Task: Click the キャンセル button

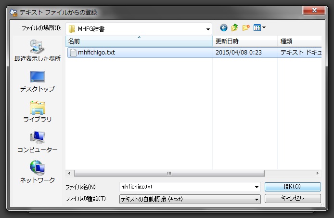Action: coord(293,198)
